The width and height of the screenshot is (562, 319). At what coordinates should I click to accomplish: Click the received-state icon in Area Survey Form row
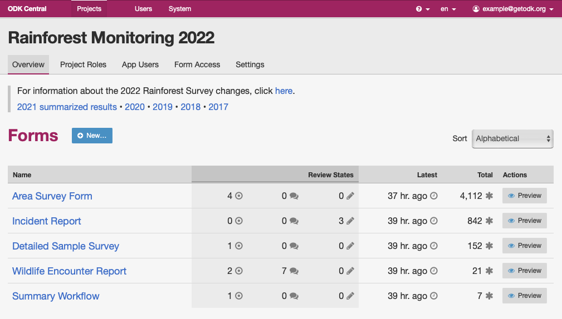click(x=239, y=196)
